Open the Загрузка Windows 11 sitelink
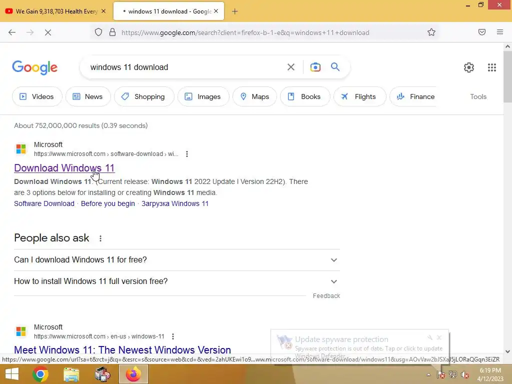 (x=175, y=203)
